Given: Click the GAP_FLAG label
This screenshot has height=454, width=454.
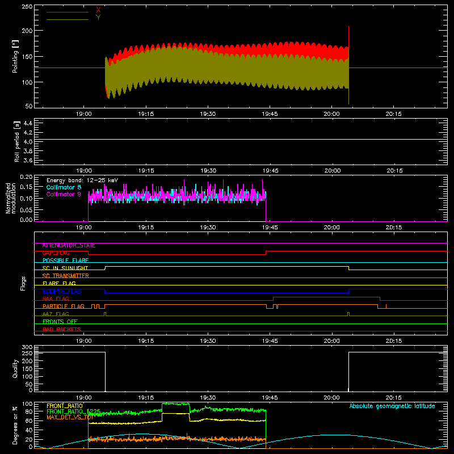Looking at the screenshot, I should pos(56,253).
